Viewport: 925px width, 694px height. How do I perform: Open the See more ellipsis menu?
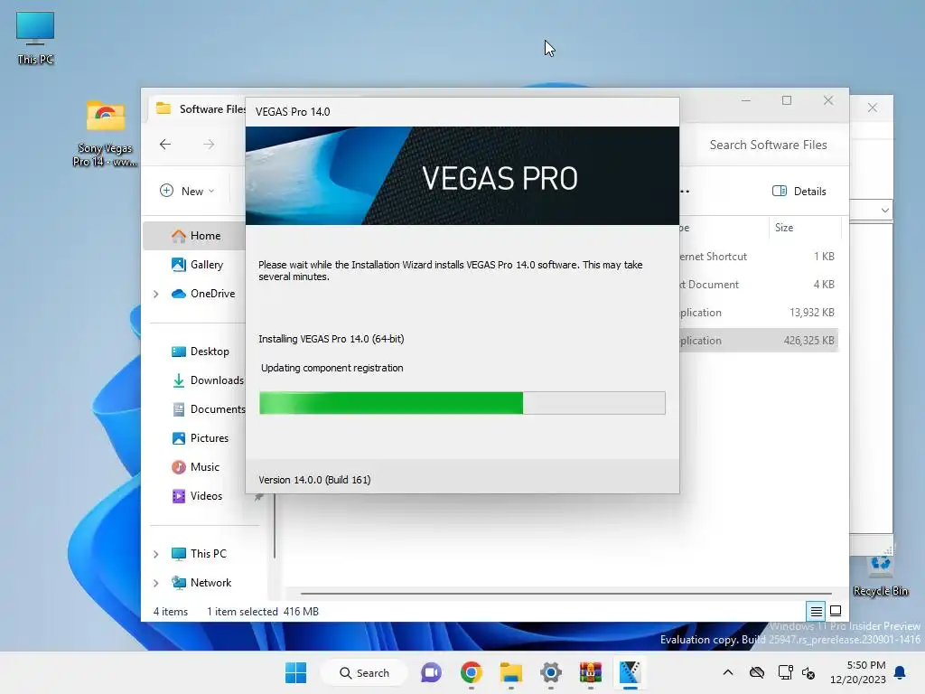coord(685,192)
